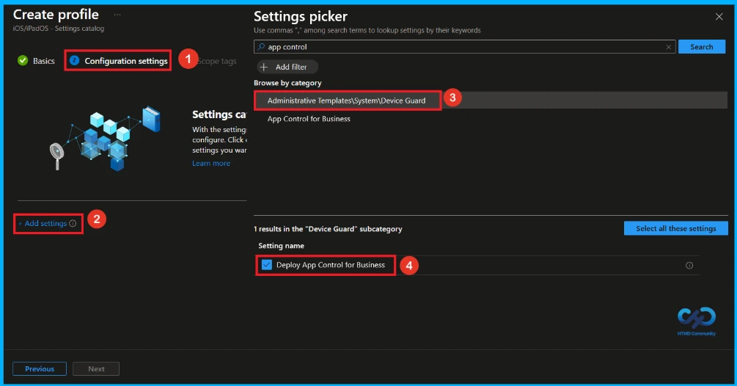Uncheck Deploy App Control for Business checkbox
This screenshot has width=737, height=386.
[x=266, y=265]
